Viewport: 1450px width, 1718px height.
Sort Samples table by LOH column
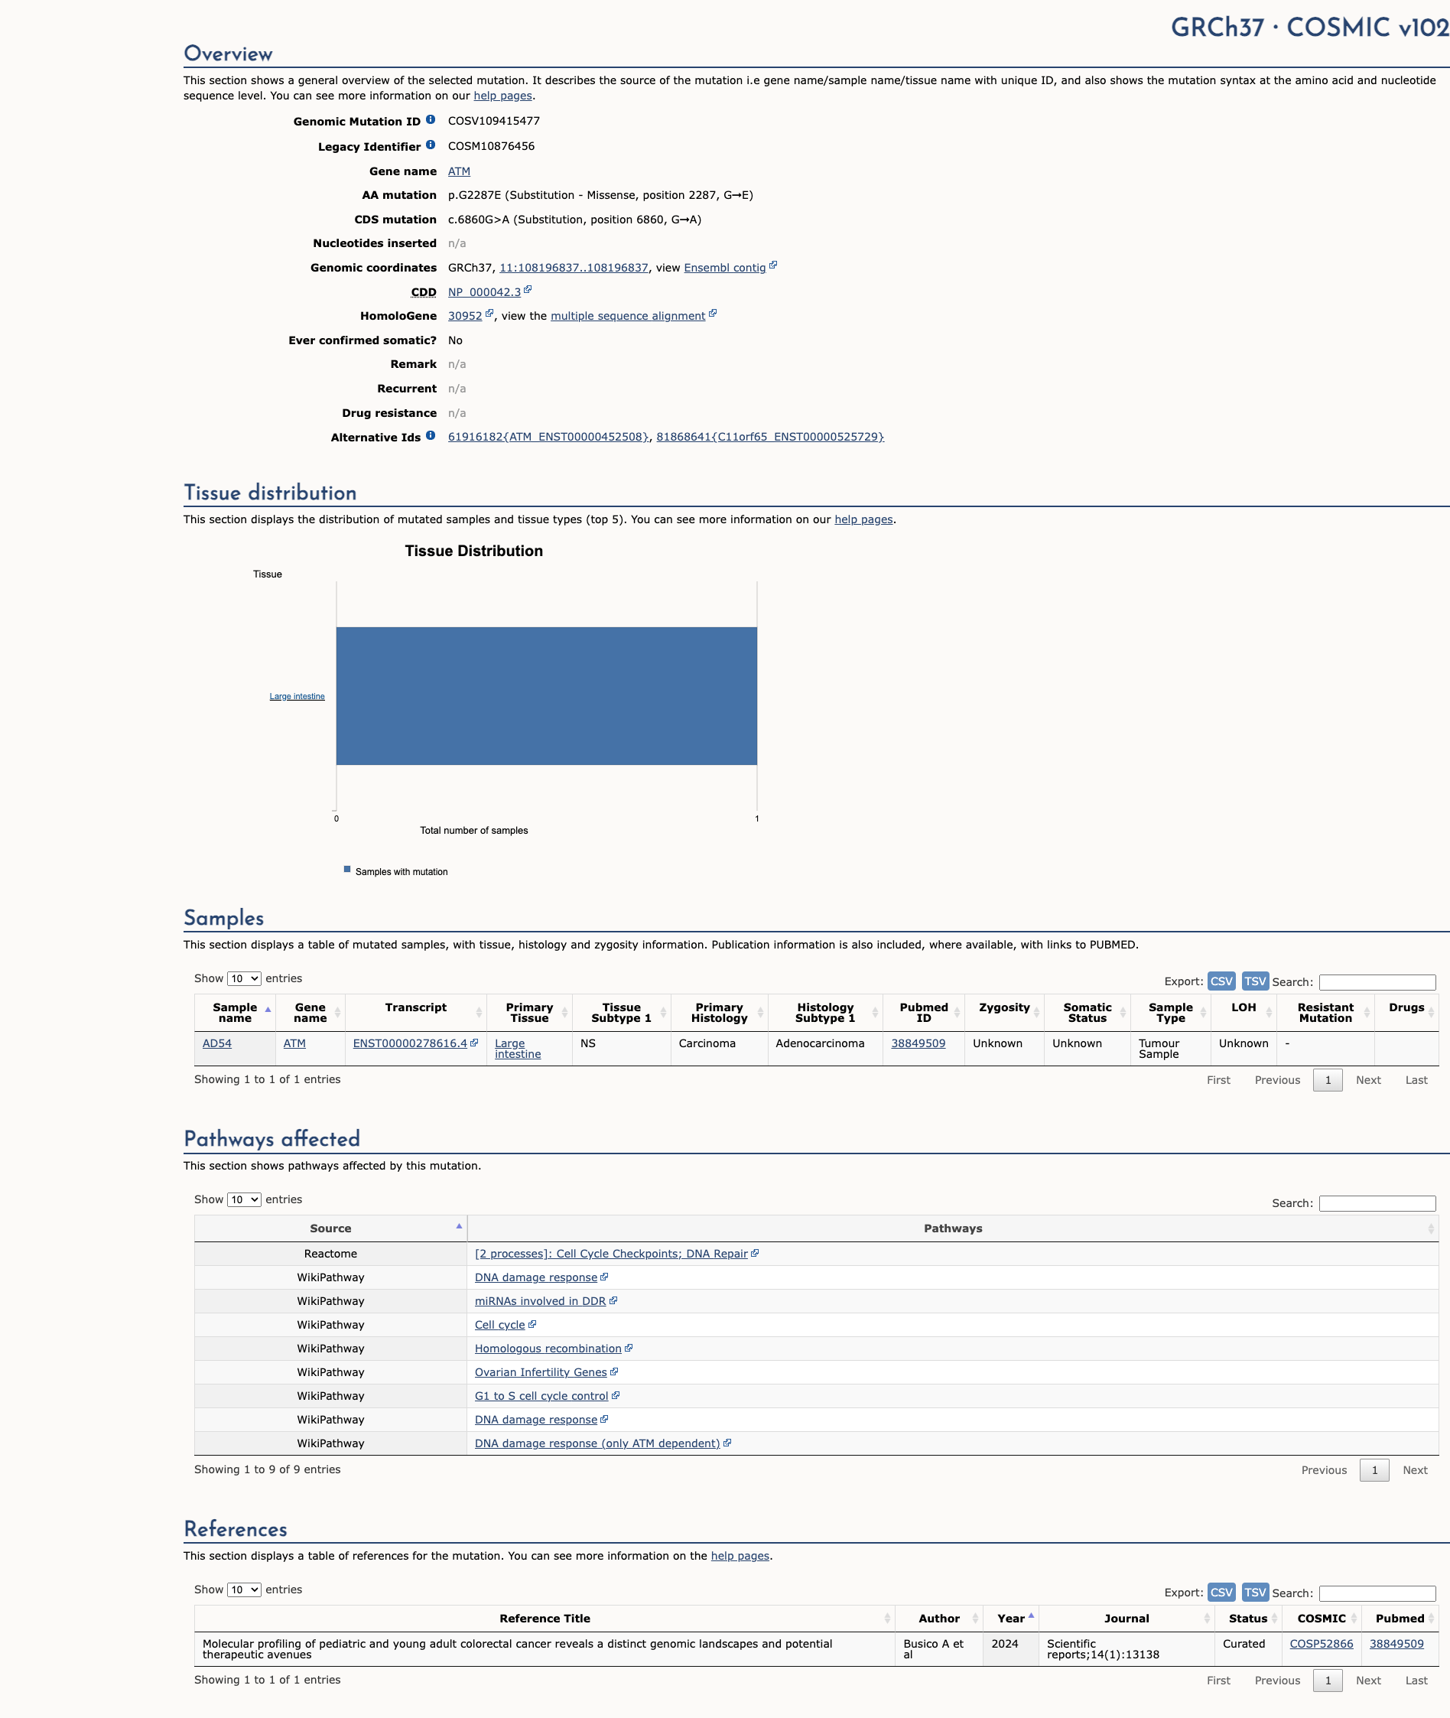pyautogui.click(x=1243, y=1013)
